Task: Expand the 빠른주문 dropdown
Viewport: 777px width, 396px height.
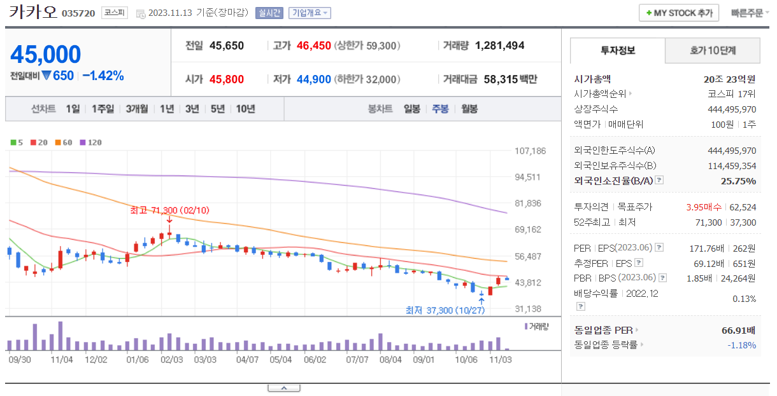Action: coord(750,13)
